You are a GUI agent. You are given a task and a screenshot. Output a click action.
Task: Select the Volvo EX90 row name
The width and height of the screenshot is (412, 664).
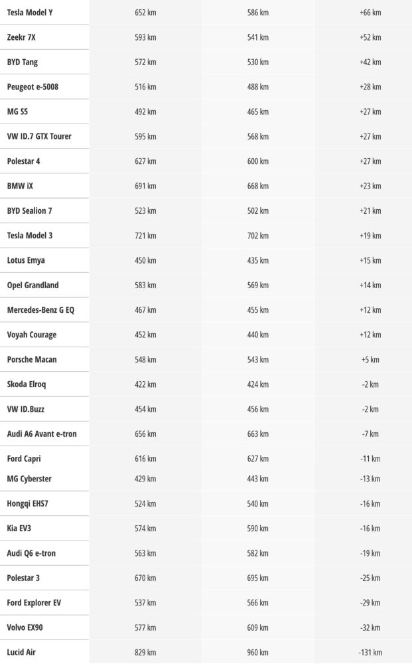pos(25,627)
